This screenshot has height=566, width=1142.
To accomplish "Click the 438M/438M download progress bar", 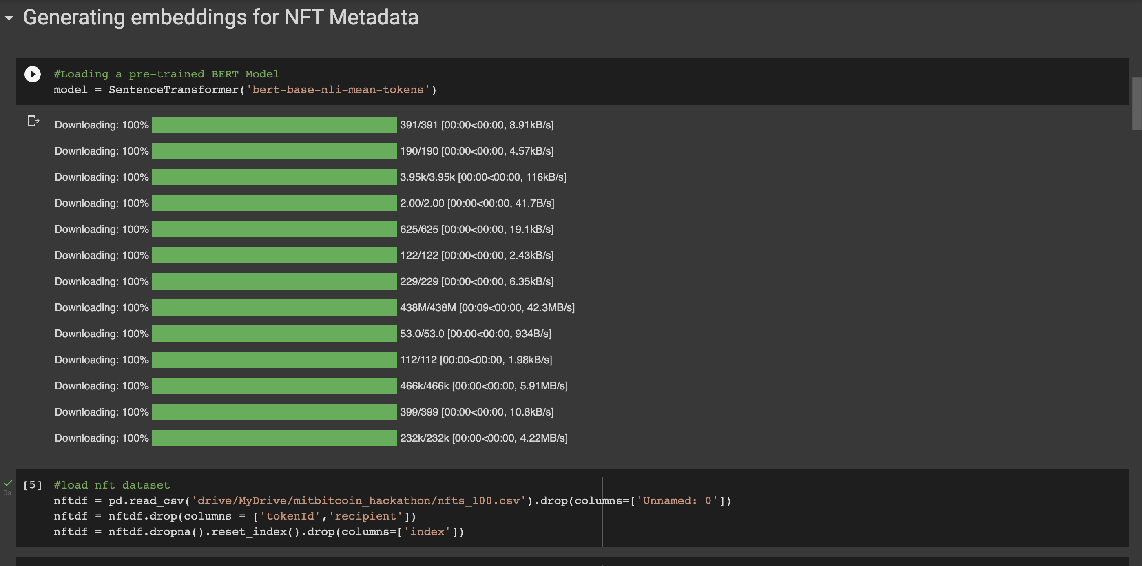I will click(x=274, y=307).
